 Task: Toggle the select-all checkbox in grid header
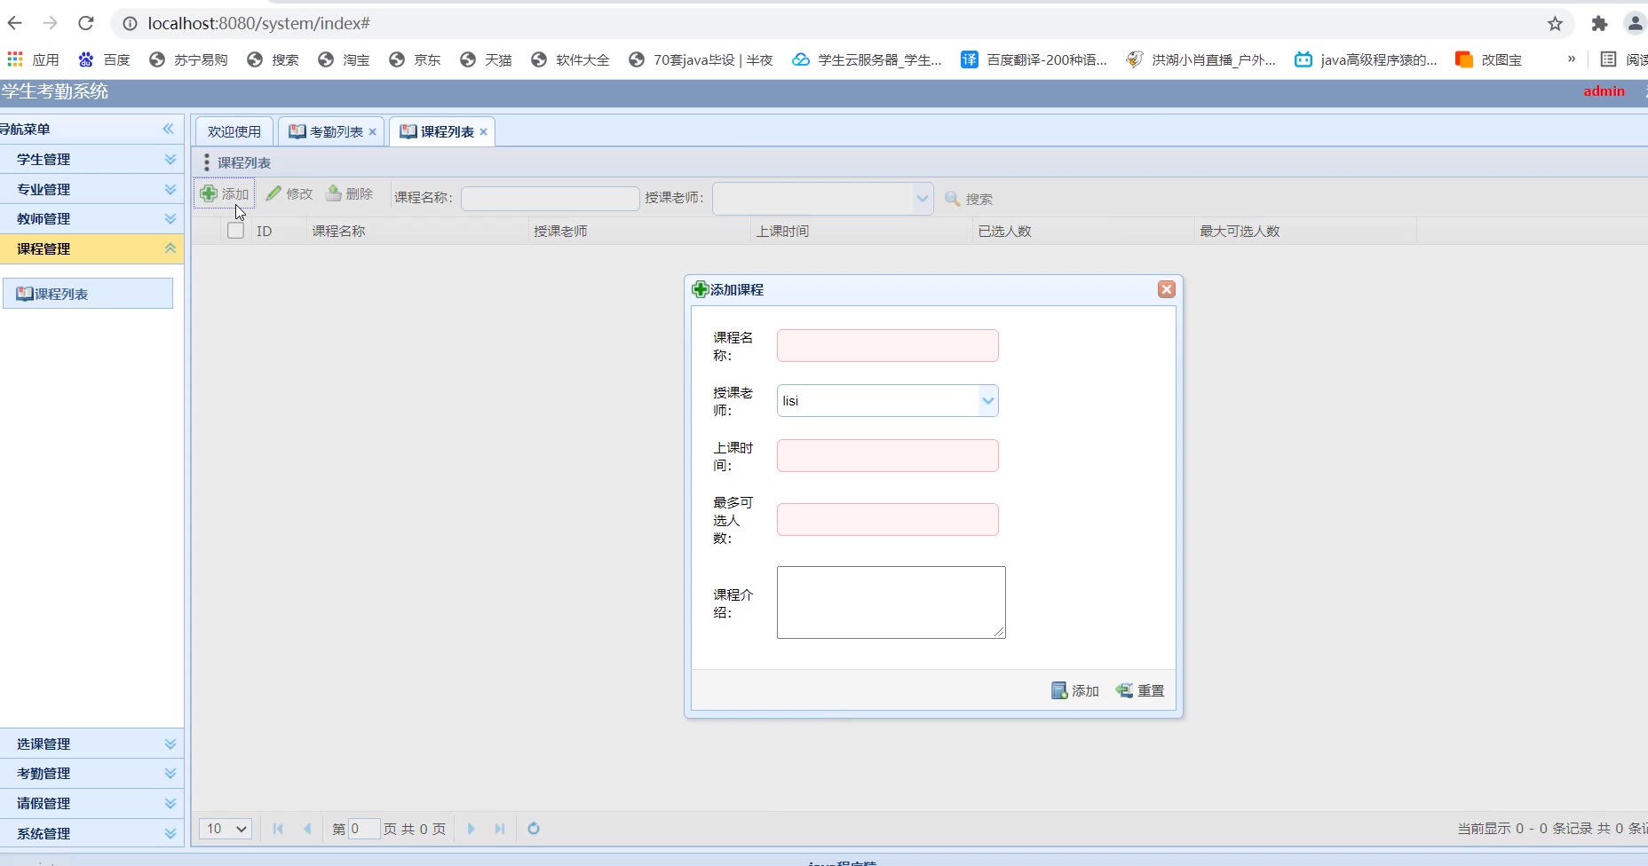[235, 231]
